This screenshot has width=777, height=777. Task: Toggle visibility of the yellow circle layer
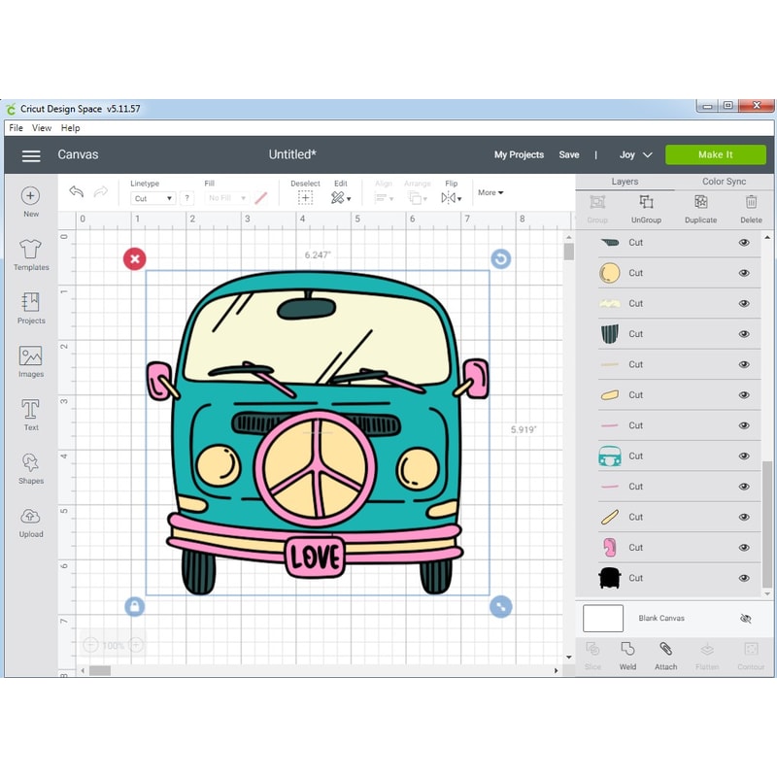pyautogui.click(x=744, y=273)
